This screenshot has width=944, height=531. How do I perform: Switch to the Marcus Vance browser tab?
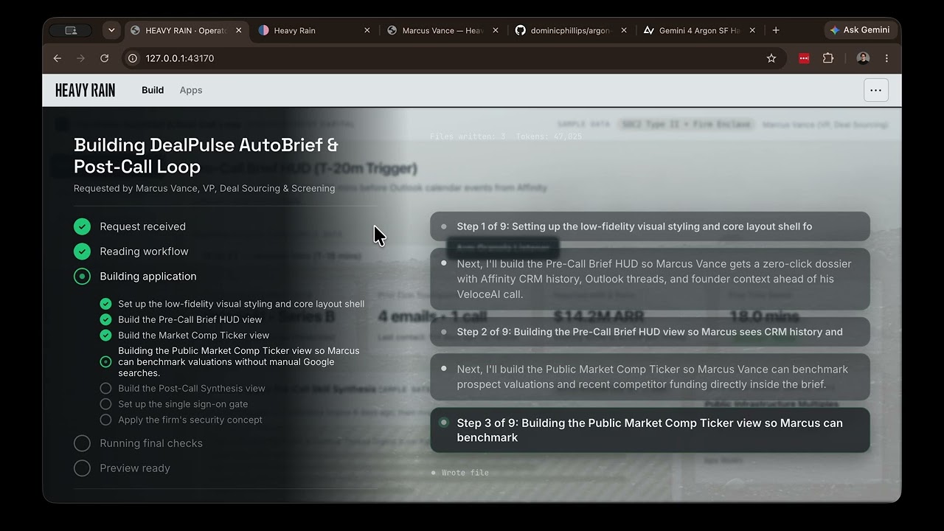point(442,30)
